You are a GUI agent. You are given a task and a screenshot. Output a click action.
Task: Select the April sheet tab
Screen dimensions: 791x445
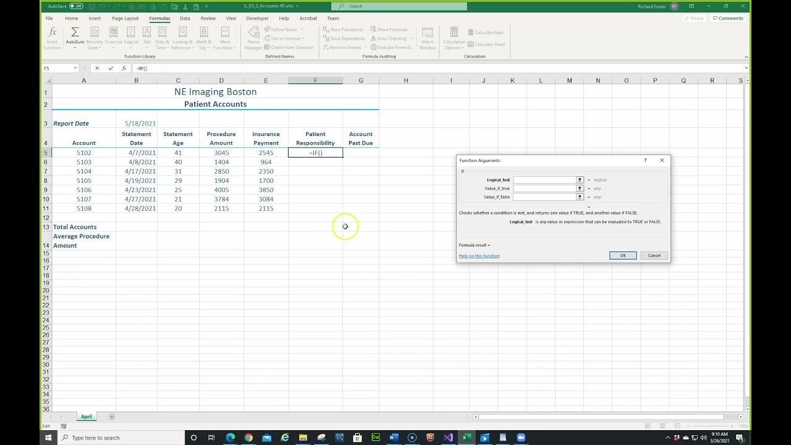pos(87,417)
